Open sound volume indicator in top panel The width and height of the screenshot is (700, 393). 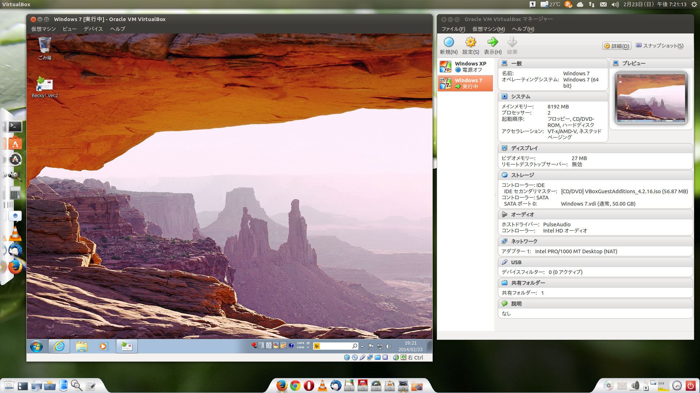615,4
